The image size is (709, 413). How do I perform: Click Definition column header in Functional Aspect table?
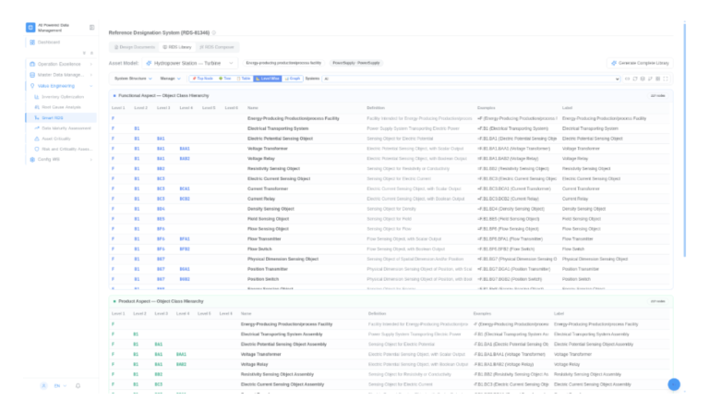coord(376,108)
